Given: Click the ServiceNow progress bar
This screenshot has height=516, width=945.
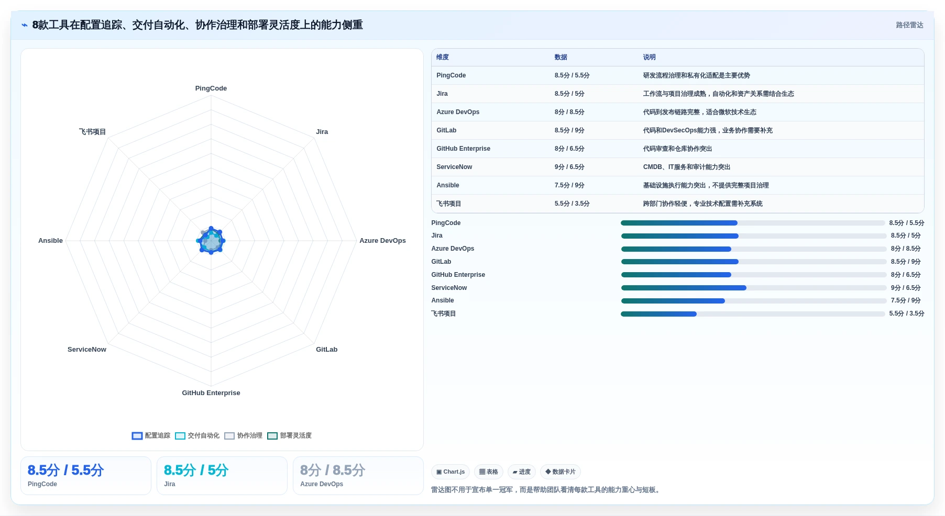Looking at the screenshot, I should [754, 288].
